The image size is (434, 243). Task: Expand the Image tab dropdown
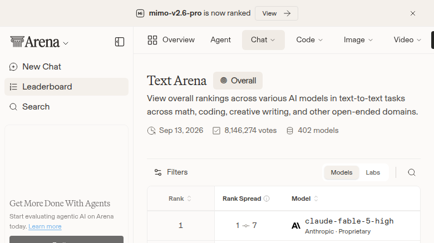pyautogui.click(x=358, y=40)
